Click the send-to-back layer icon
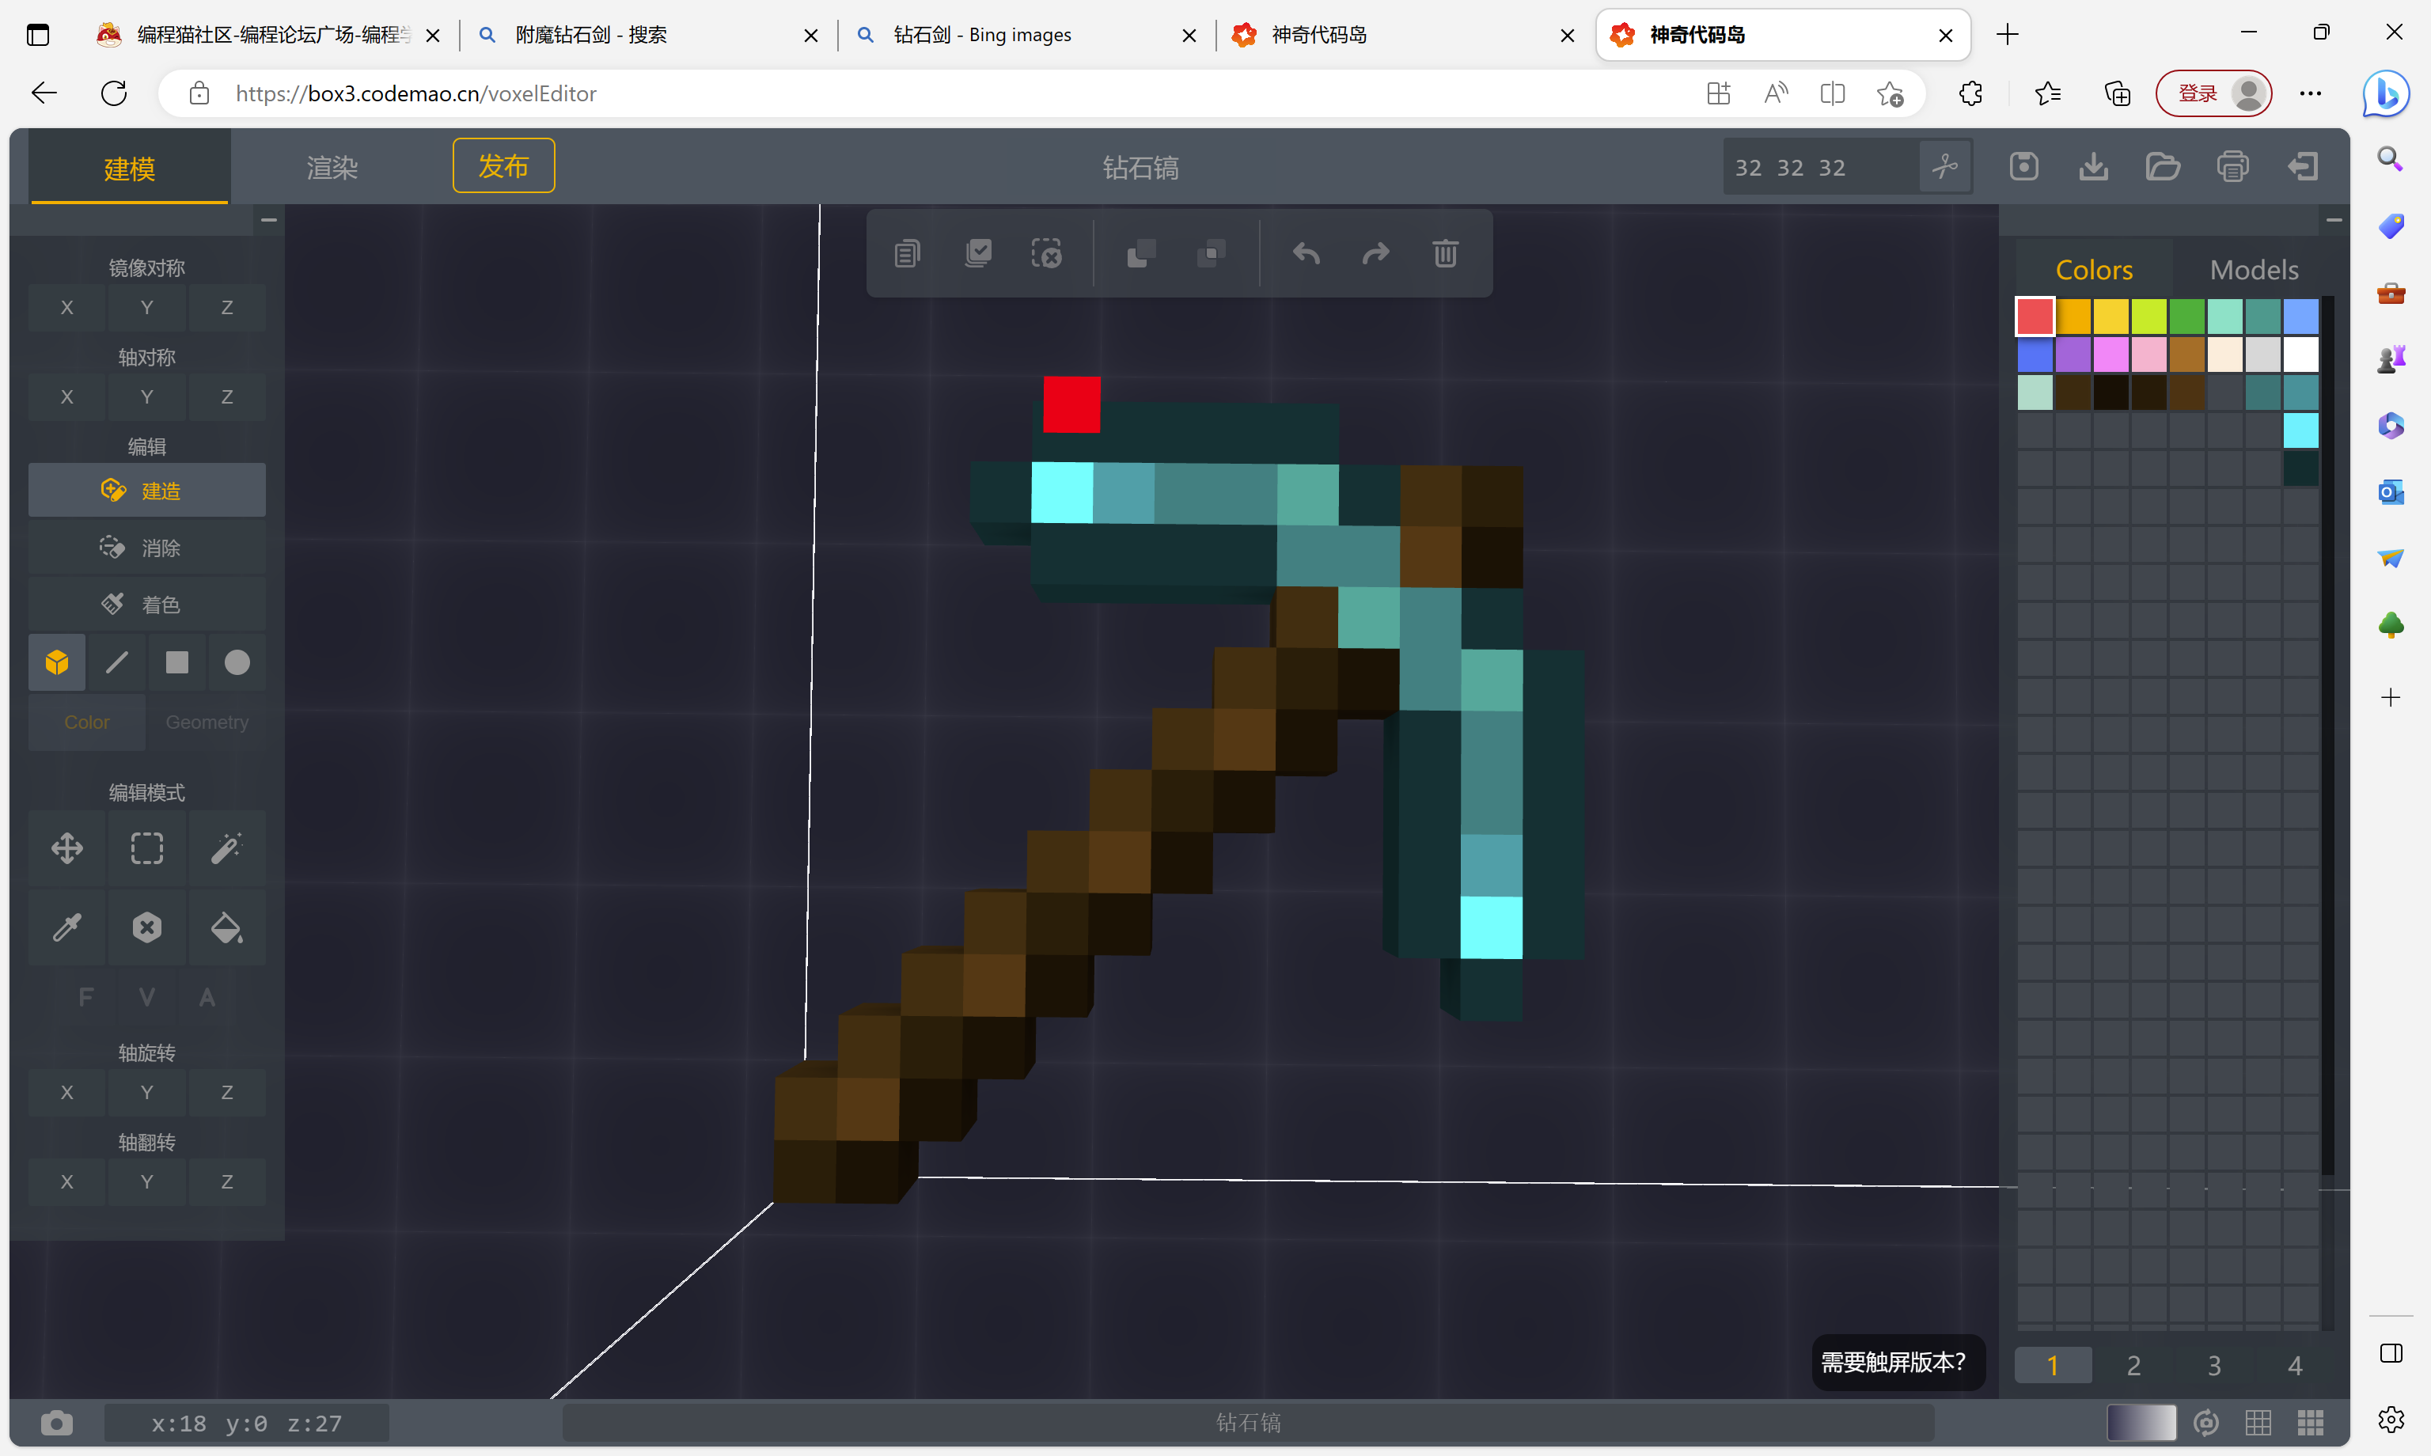Screen dimensions: 2431x1456 point(1212,254)
